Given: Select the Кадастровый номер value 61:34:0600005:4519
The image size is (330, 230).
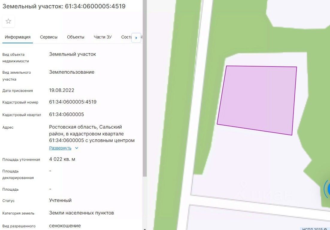Looking at the screenshot, I should click(x=73, y=102).
